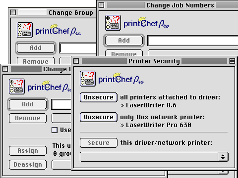This screenshot has width=238, height=178.
Task: Click text field beside Add in Change User window
Action: (61, 104)
